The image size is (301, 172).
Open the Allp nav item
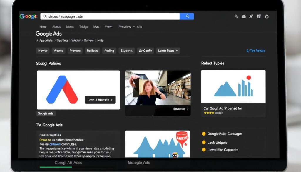(139, 27)
